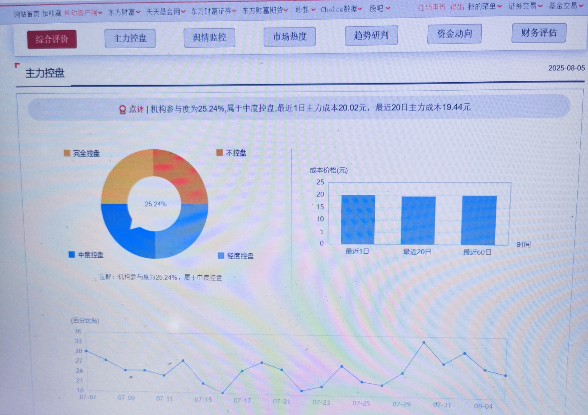Switch to the 趋势研判 tab
The image size is (588, 415).
371,35
